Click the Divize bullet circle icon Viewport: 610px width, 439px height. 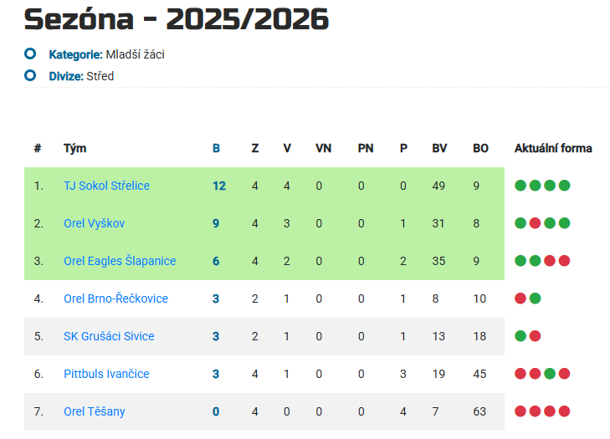click(x=30, y=76)
